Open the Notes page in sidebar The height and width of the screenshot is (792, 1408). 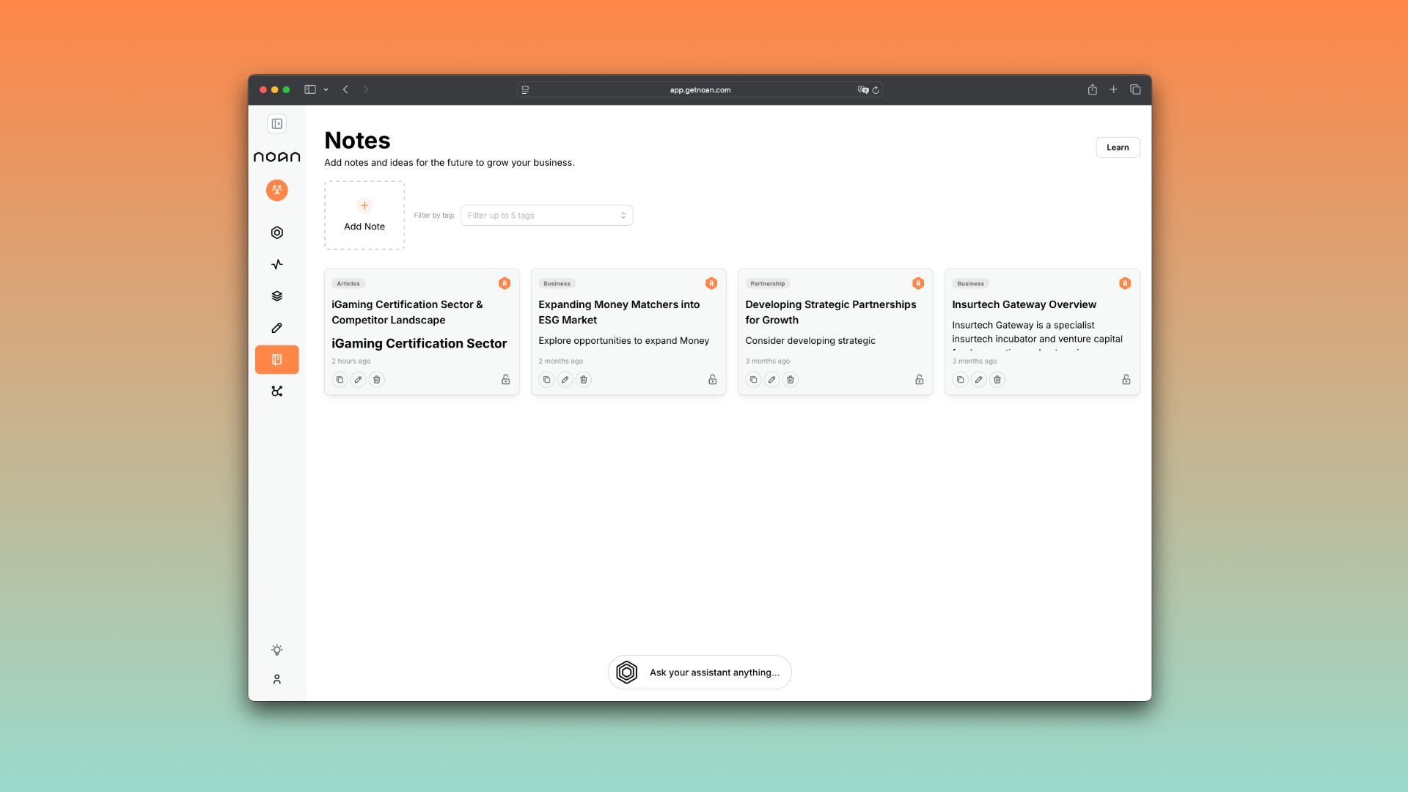click(x=276, y=359)
